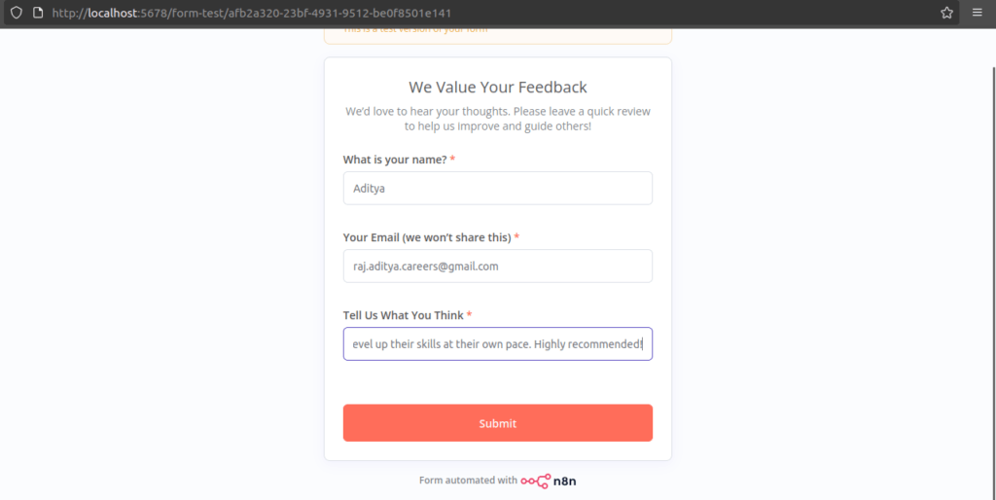Viewport: 996px width, 500px height.
Task: Click the email field with the gmail address
Action: (497, 267)
